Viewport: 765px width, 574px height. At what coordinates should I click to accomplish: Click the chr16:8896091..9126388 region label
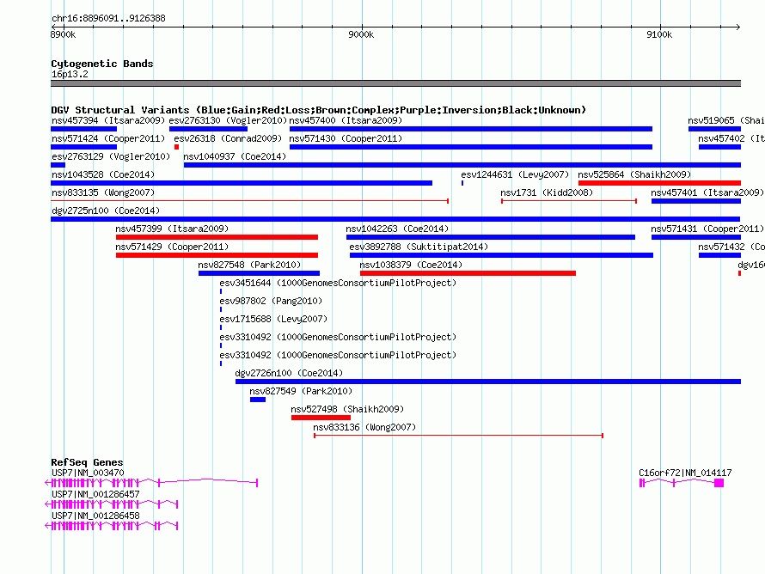point(108,19)
